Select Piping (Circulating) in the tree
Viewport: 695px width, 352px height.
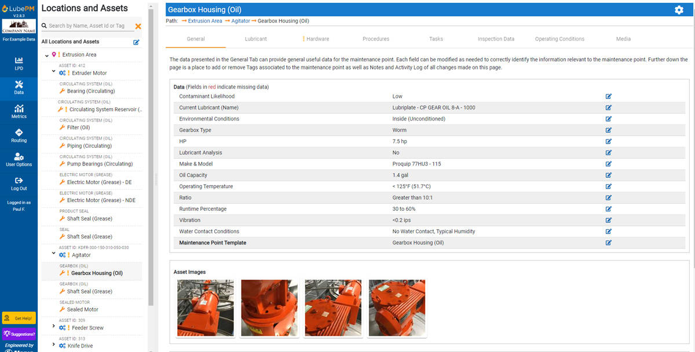[89, 146]
